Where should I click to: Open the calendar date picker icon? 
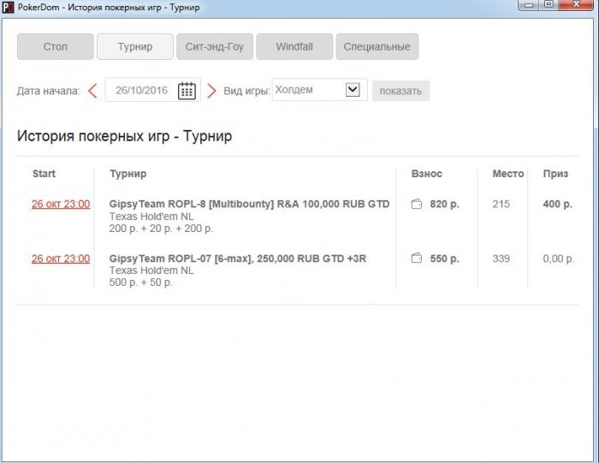tap(187, 91)
